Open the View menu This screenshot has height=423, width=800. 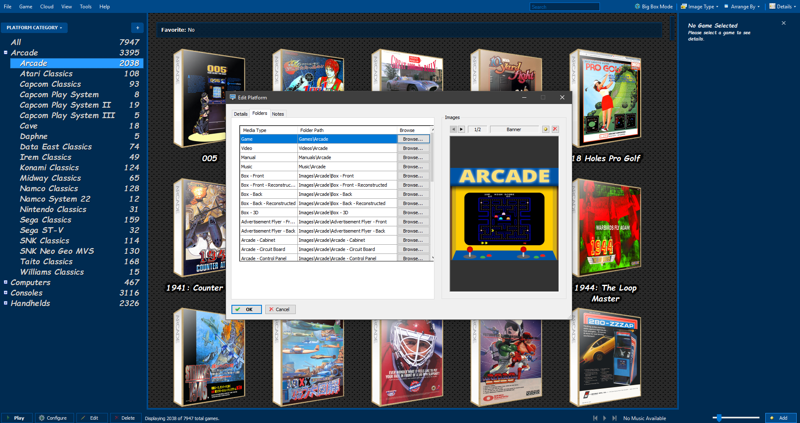coord(66,7)
